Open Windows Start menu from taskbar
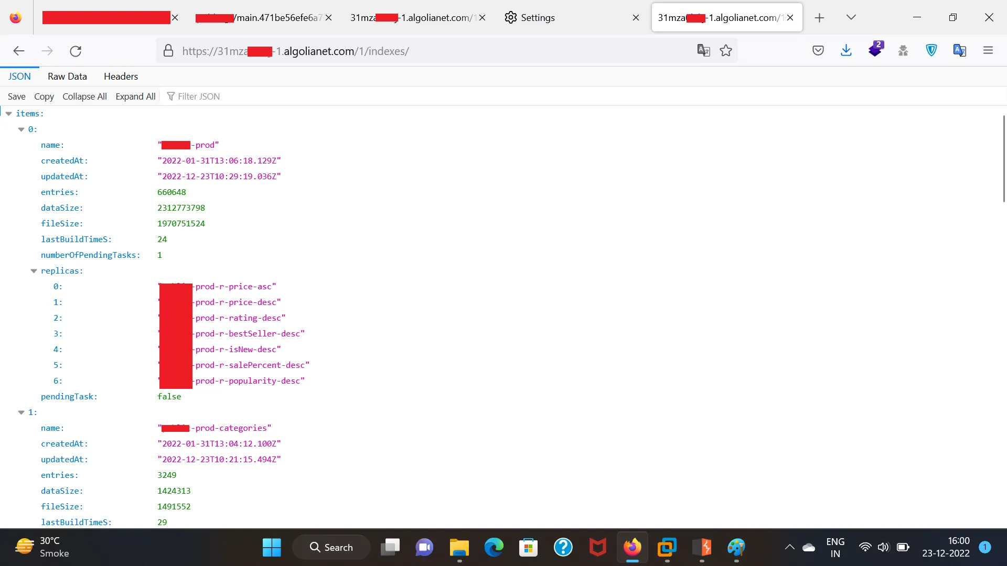The image size is (1007, 566). 272,548
